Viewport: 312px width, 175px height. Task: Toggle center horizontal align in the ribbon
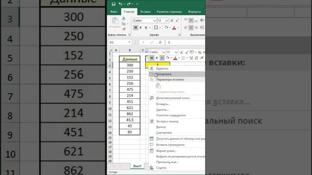pos(191,28)
